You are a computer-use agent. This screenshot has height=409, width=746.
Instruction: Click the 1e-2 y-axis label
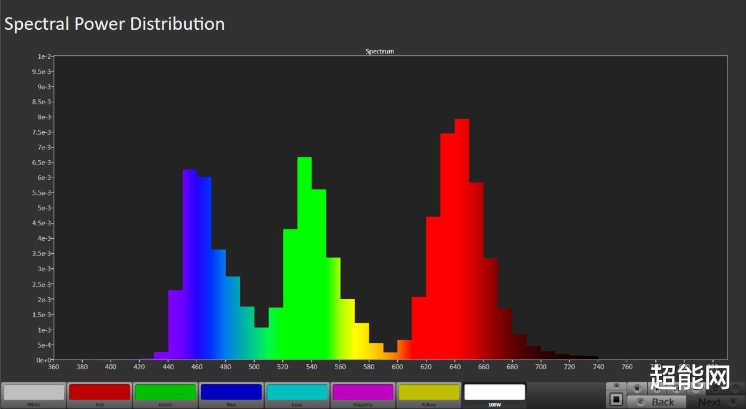pyautogui.click(x=44, y=56)
